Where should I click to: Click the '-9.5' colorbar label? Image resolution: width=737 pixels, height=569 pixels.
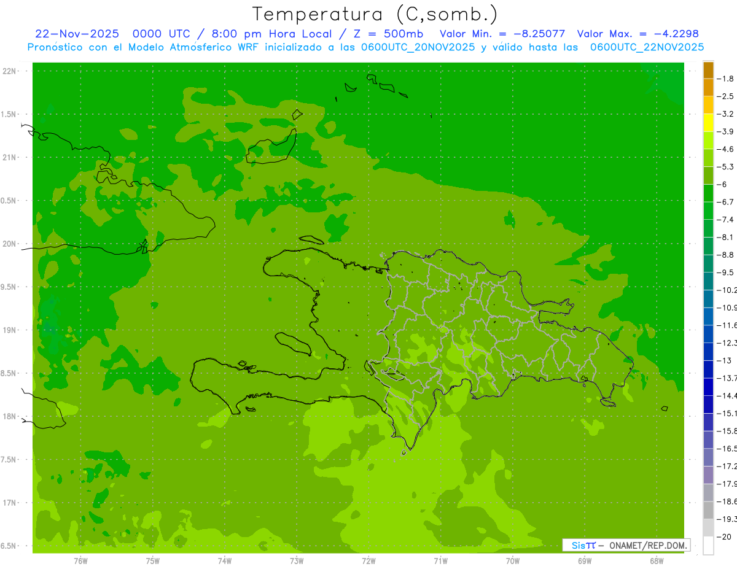[726, 273]
